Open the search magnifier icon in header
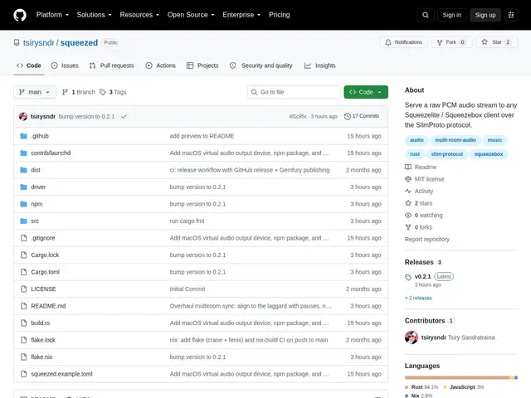This screenshot has width=531, height=398. [x=426, y=15]
